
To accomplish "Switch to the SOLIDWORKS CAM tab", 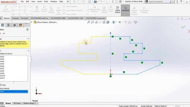I will pyautogui.click(x=75, y=18).
